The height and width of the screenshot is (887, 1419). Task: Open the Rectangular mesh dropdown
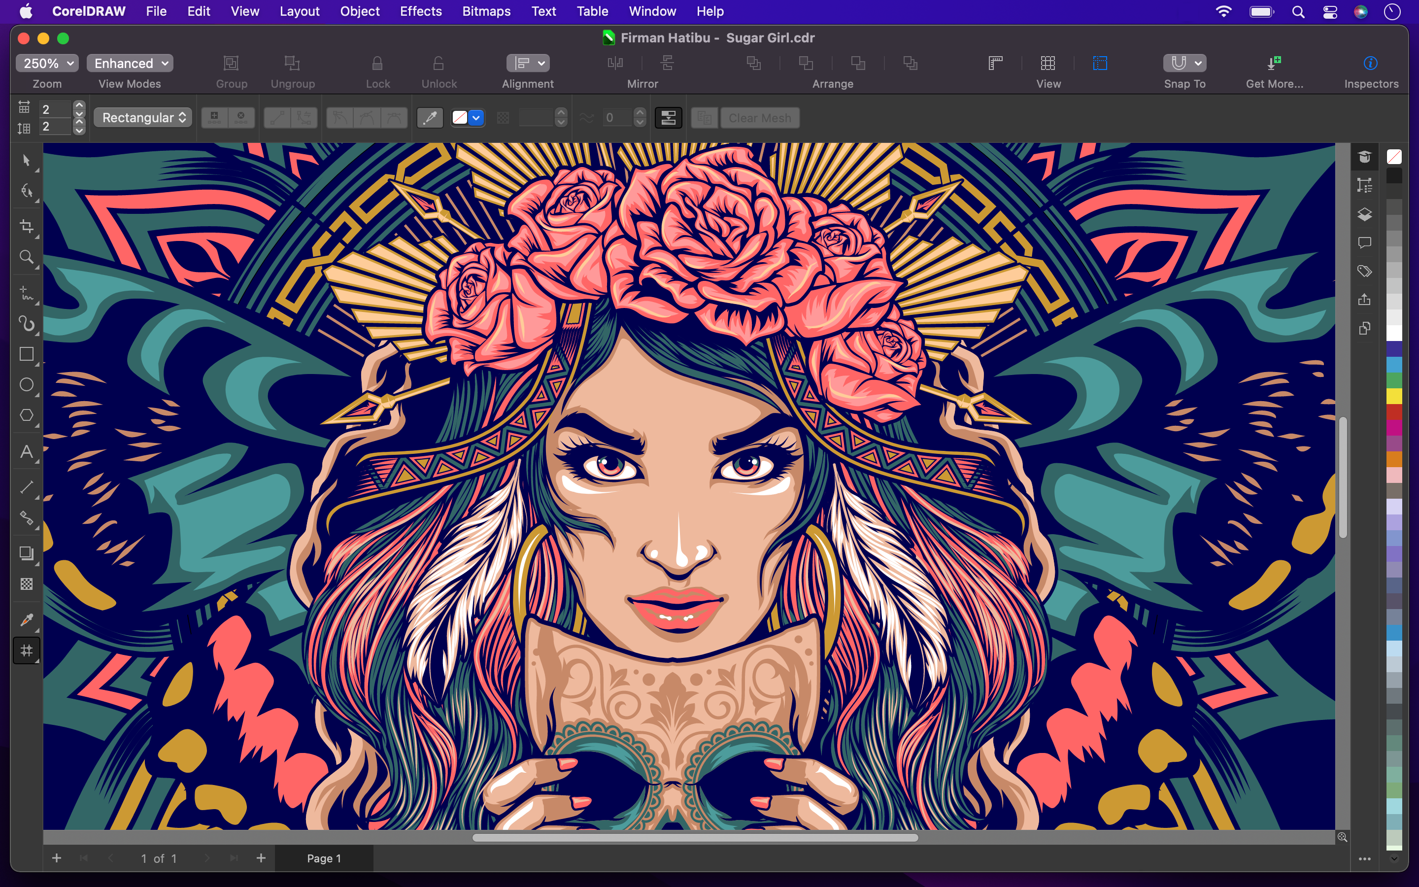tap(143, 117)
